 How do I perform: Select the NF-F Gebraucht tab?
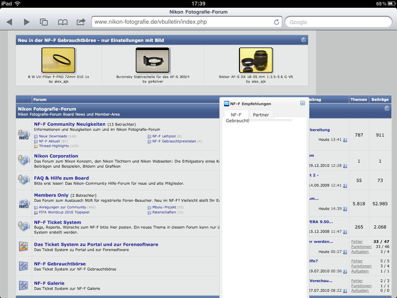(237, 118)
